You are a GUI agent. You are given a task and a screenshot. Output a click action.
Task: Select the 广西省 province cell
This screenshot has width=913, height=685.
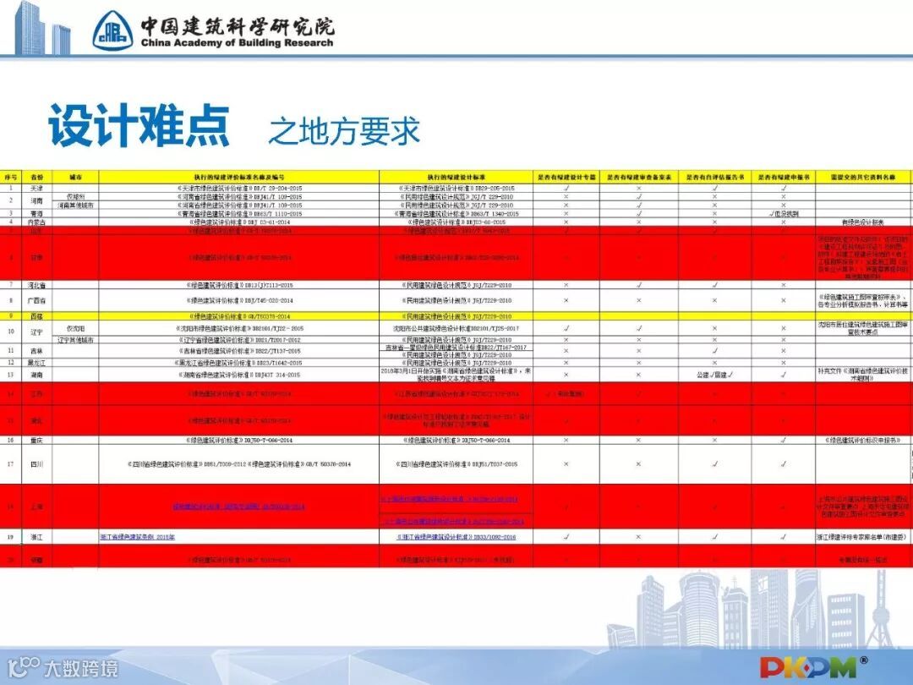[x=36, y=300]
